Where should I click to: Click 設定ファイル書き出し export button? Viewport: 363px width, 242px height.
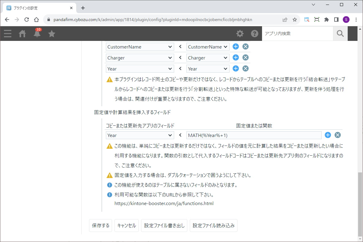[x=164, y=226]
